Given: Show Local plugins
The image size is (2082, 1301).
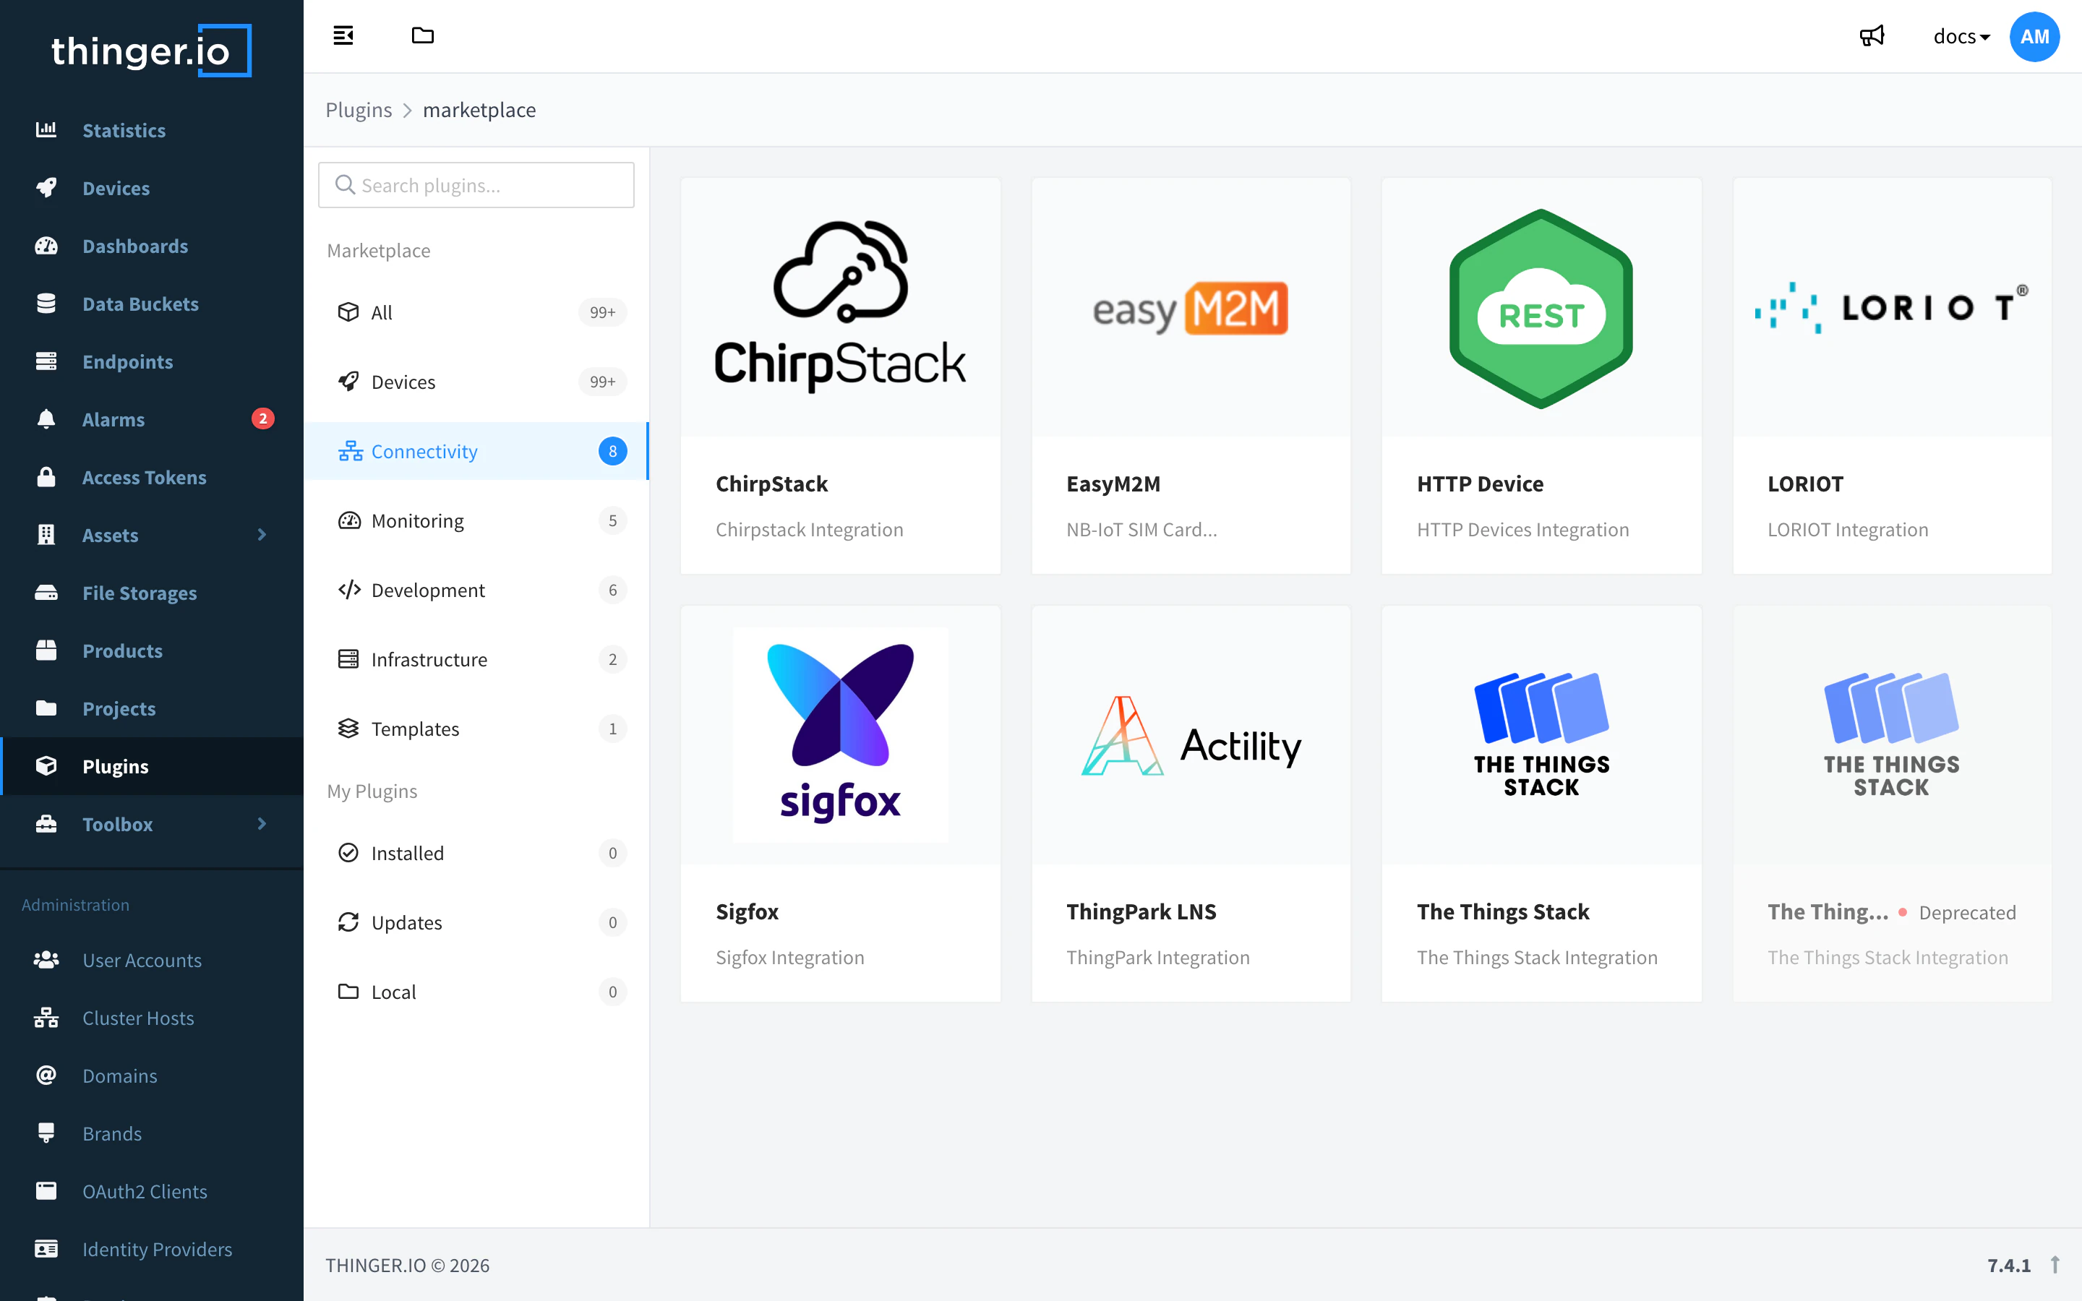Looking at the screenshot, I should coord(476,991).
